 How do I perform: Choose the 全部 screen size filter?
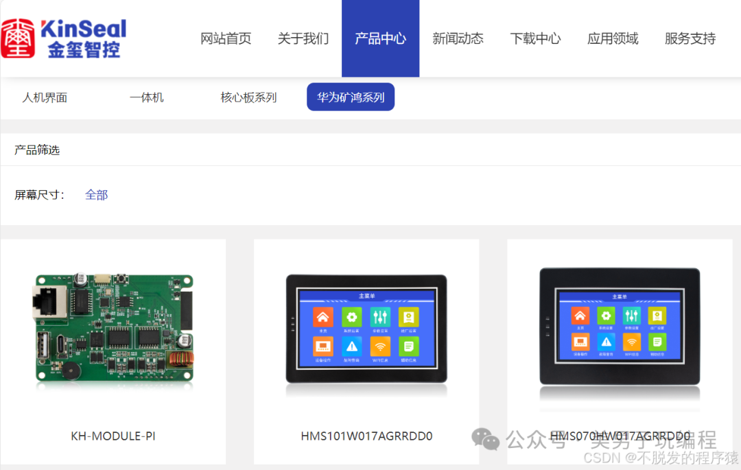[97, 195]
